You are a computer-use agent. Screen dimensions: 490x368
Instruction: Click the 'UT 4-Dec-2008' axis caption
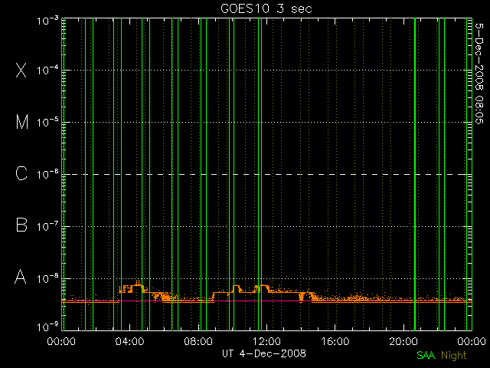click(x=264, y=353)
